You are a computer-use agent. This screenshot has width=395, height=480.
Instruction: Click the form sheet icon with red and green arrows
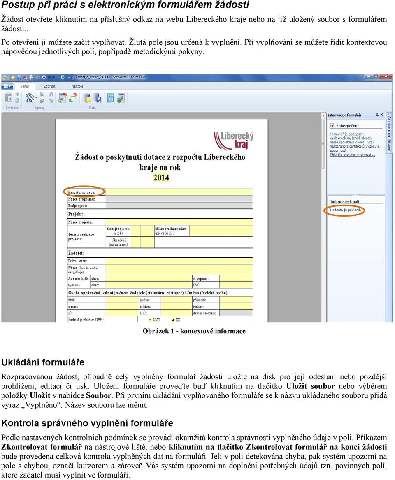63,98
